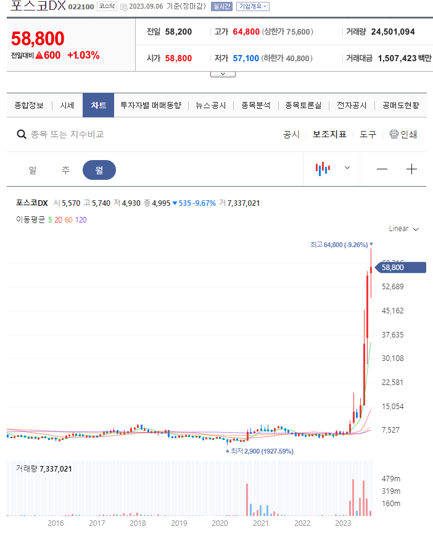The image size is (433, 542).
Task: Click the candlestick chart type icon
Action: point(323,169)
